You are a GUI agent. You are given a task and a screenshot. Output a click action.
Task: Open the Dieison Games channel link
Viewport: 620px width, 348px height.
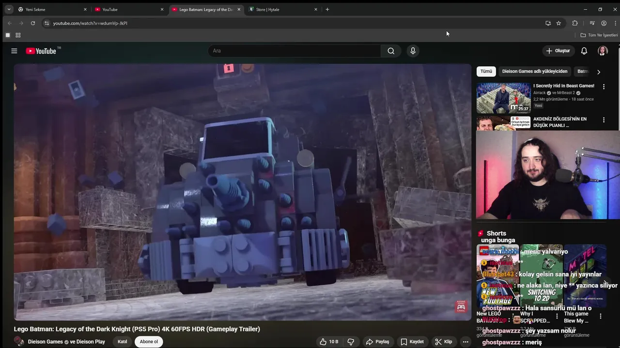click(46, 342)
